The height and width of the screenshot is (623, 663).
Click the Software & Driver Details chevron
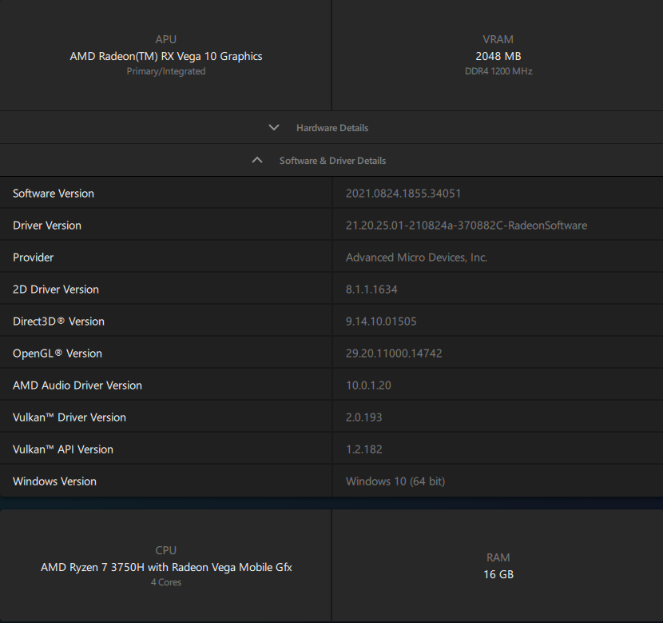[257, 160]
